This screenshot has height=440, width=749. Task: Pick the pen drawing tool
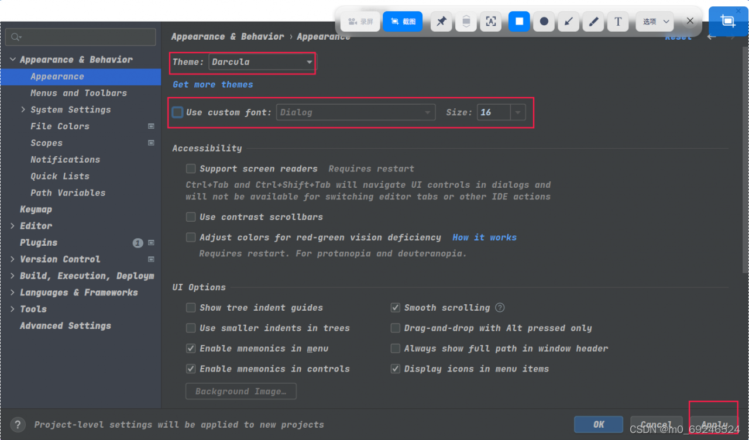(593, 22)
